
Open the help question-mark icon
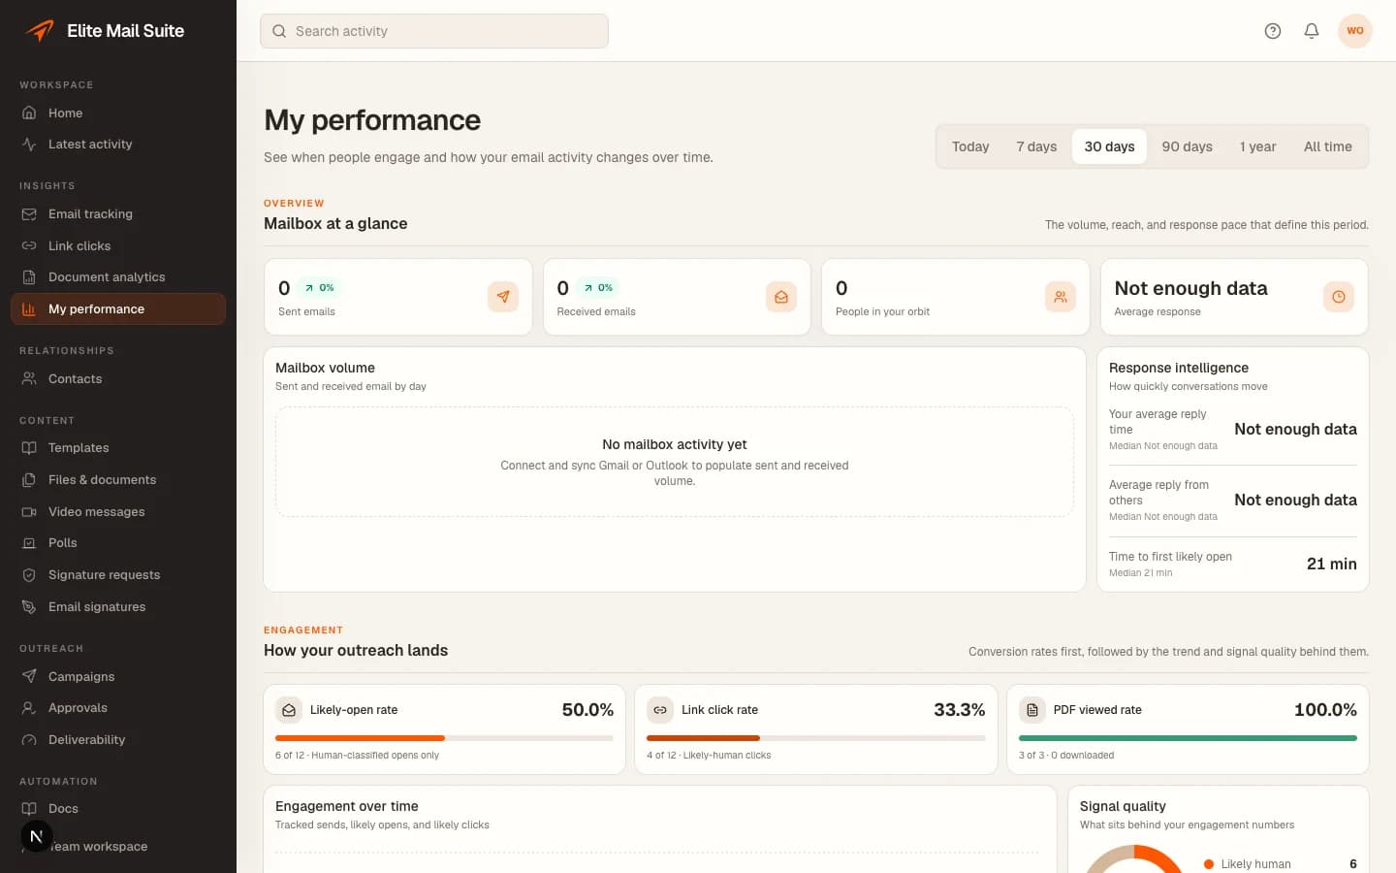coord(1273,31)
